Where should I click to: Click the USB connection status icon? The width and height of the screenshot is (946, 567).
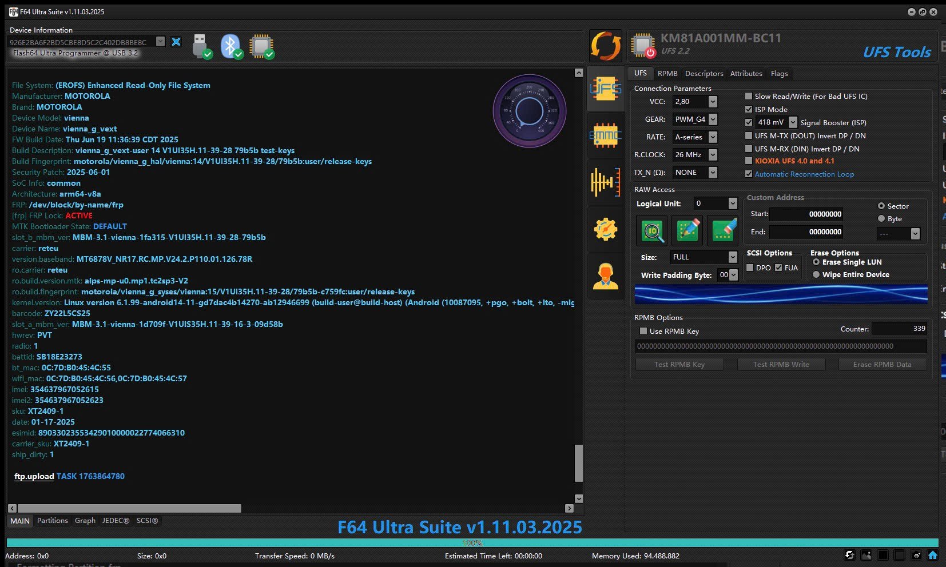(202, 46)
